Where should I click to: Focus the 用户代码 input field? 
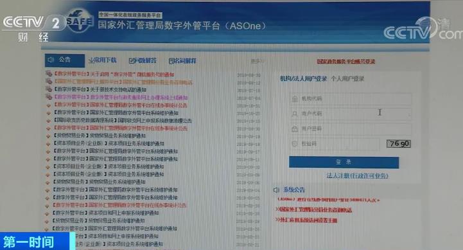pyautogui.click(x=351, y=114)
